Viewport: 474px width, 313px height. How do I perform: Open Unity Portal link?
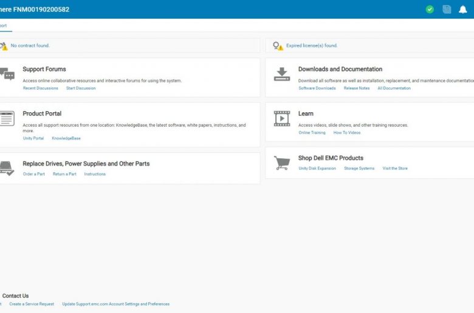click(33, 138)
